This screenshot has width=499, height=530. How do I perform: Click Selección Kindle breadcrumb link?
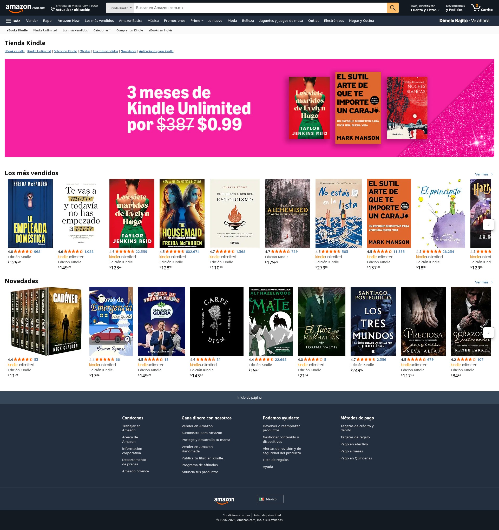pyautogui.click(x=65, y=51)
